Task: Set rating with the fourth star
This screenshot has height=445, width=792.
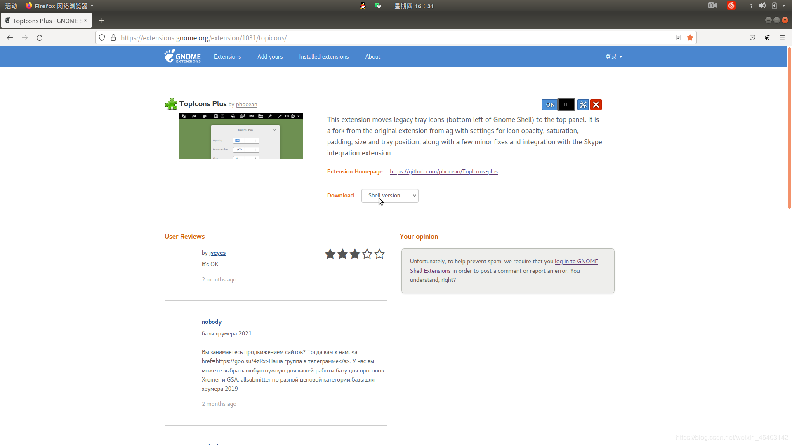Action: point(367,254)
